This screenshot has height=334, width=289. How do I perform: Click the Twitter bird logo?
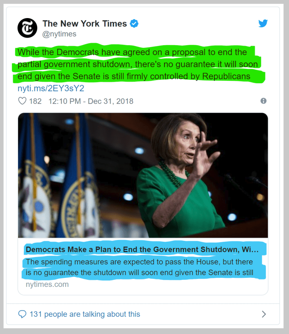[x=263, y=24]
